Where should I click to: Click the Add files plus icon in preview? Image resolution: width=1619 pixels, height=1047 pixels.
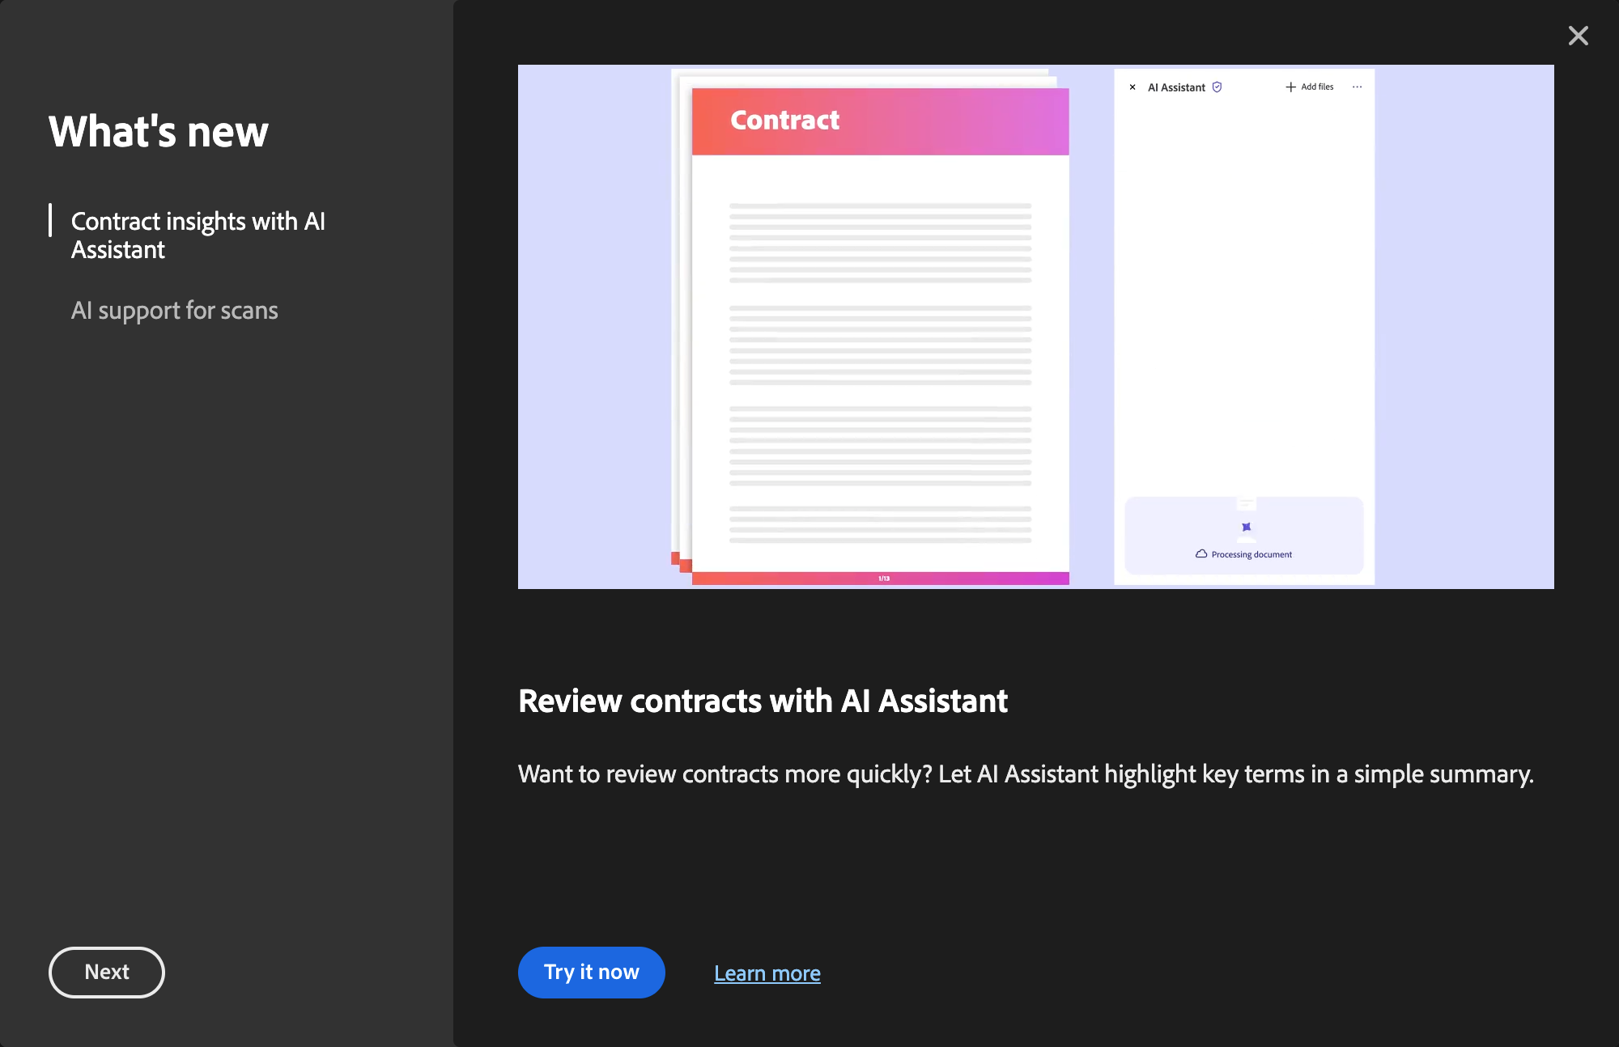(x=1290, y=87)
